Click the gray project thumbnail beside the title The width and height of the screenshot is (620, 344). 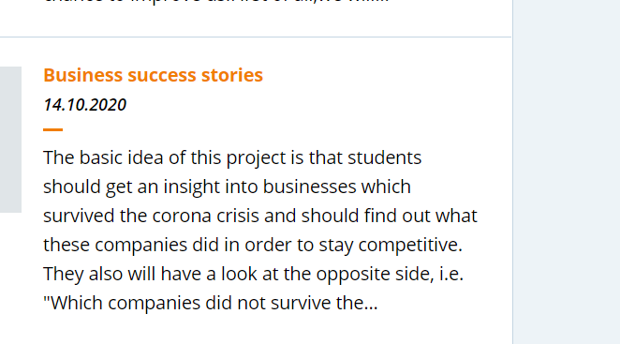[x=10, y=140]
